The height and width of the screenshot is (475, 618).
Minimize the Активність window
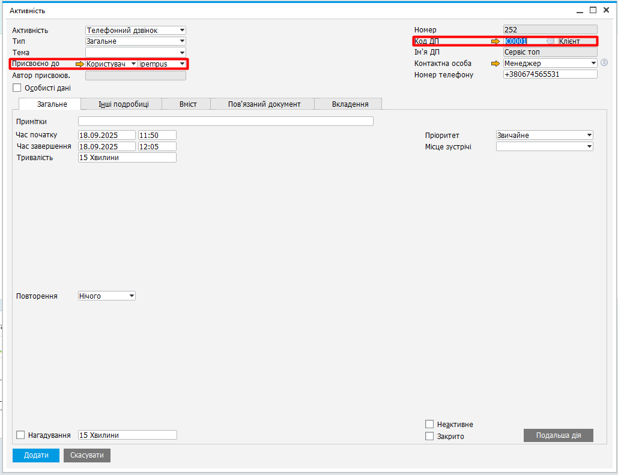(580, 10)
